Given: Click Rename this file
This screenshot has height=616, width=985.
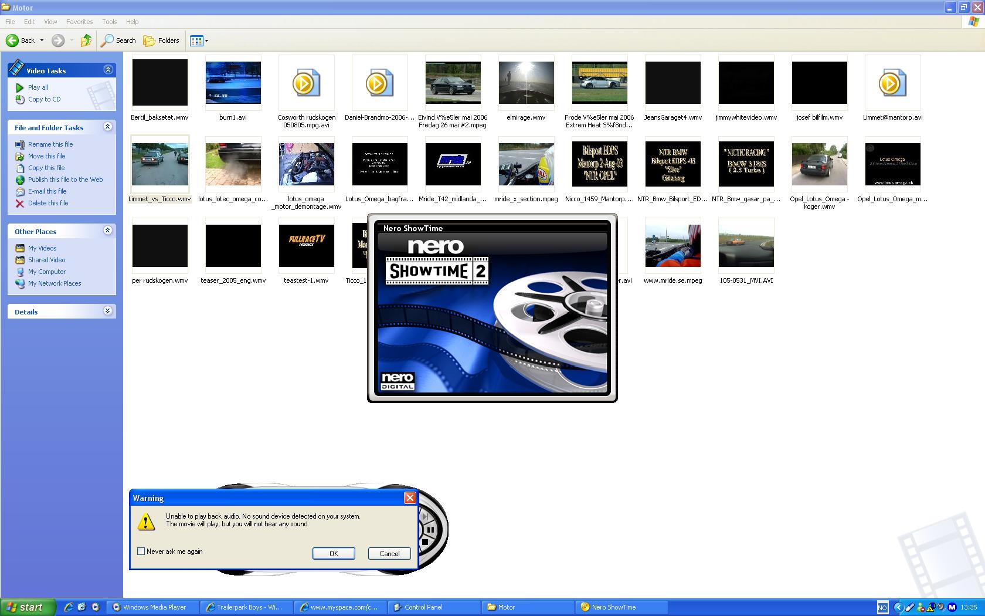Looking at the screenshot, I should pyautogui.click(x=50, y=144).
